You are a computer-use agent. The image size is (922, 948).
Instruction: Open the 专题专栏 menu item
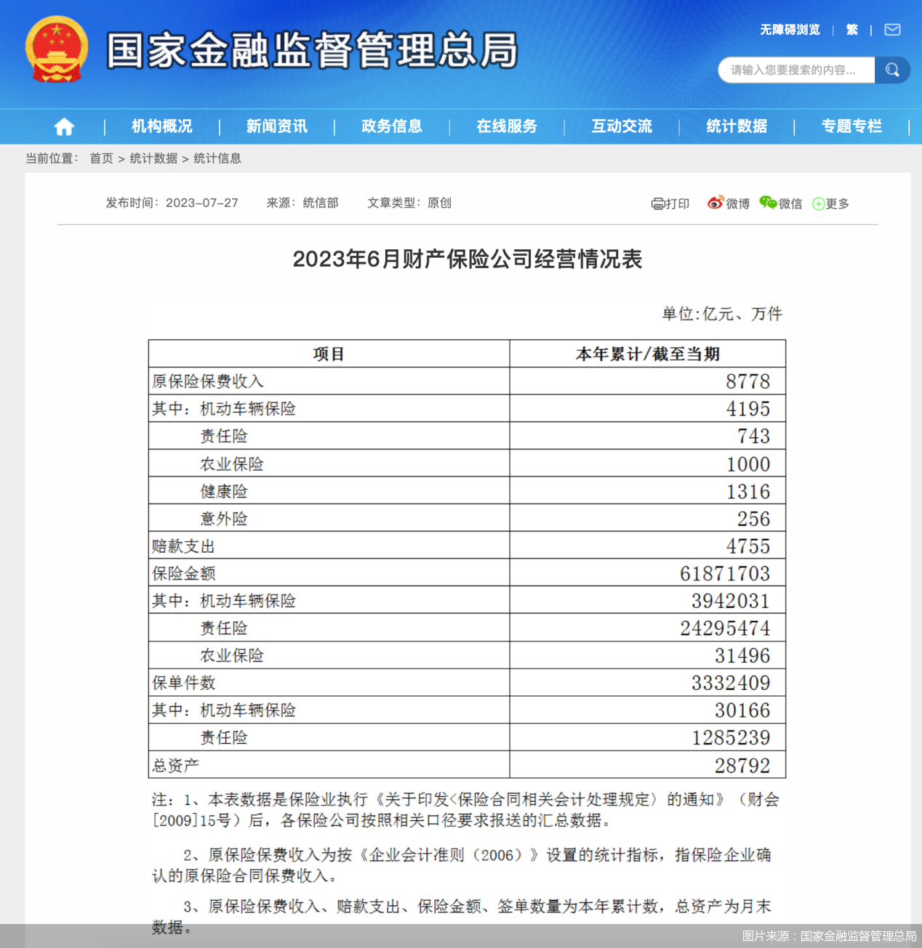851,126
